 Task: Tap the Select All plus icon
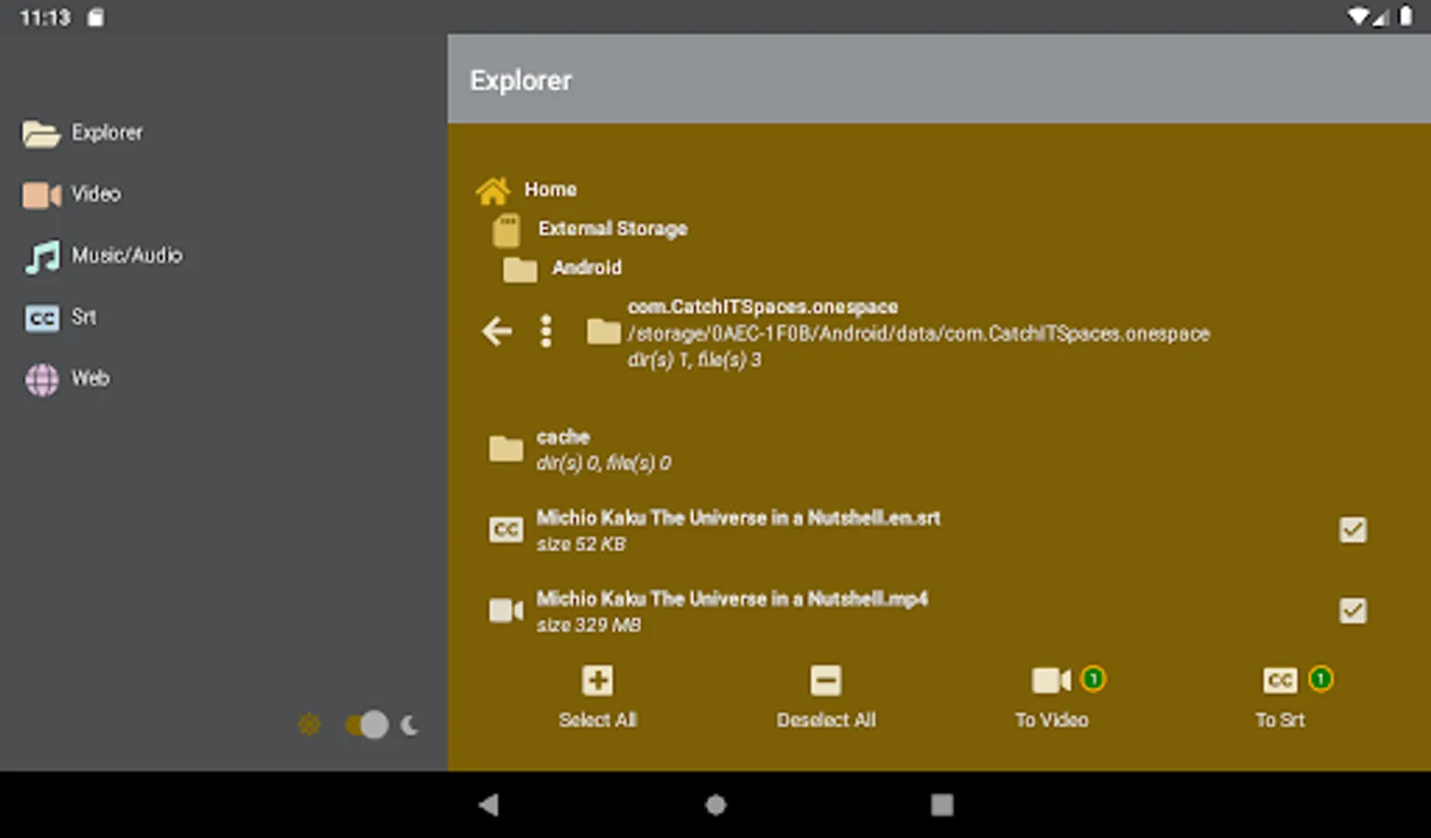tap(597, 681)
